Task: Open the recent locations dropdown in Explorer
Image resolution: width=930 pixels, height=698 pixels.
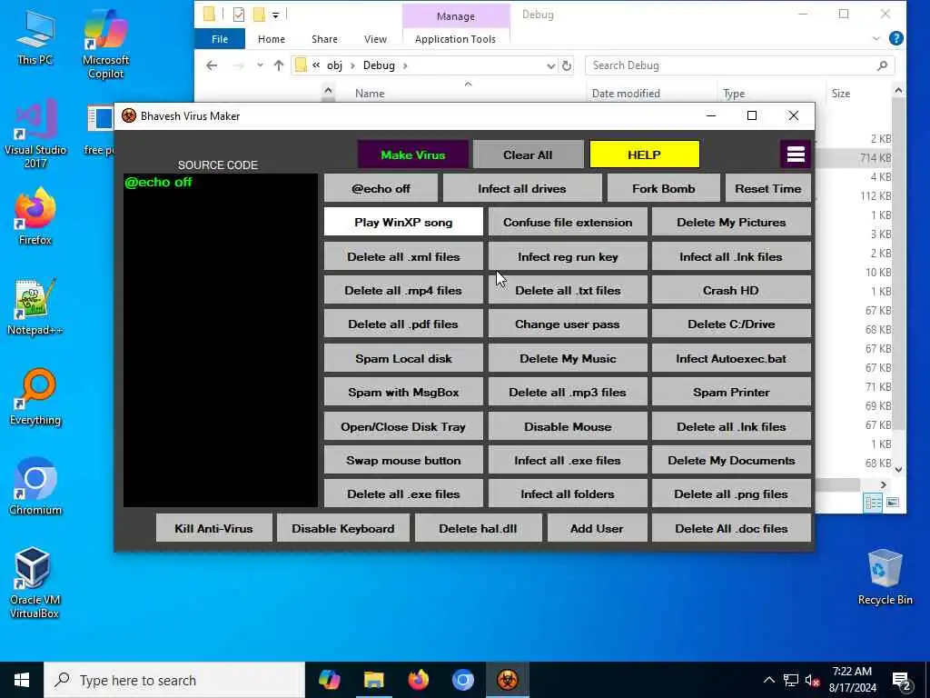Action: coord(260,65)
